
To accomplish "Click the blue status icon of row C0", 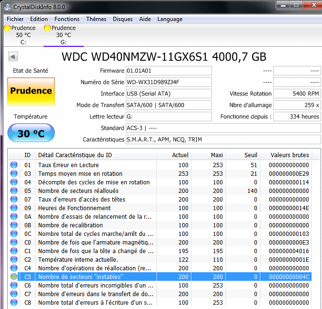I will pos(14,242).
